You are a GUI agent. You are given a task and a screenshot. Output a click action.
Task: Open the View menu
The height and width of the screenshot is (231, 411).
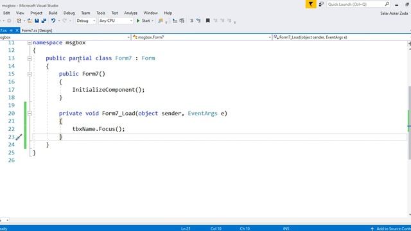point(20,13)
